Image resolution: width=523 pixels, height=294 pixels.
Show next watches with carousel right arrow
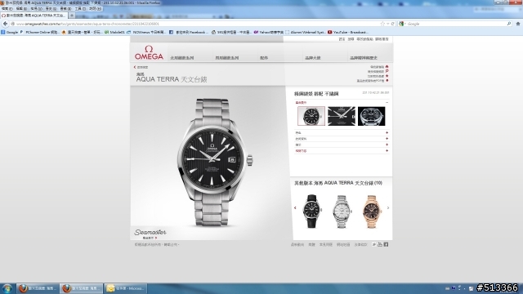pyautogui.click(x=388, y=207)
